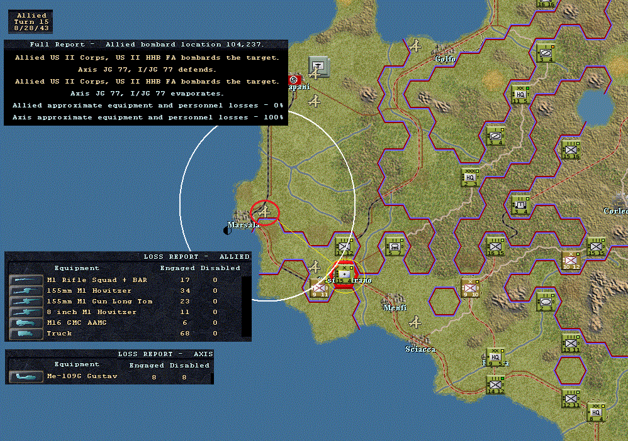Image resolution: width=628 pixels, height=441 pixels.
Task: Select the brown infantry unit 10-12
Action: coord(571,261)
